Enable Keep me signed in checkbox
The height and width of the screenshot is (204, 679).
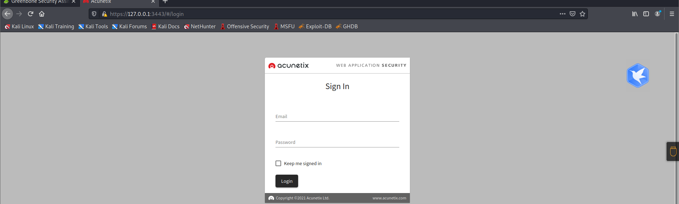278,163
